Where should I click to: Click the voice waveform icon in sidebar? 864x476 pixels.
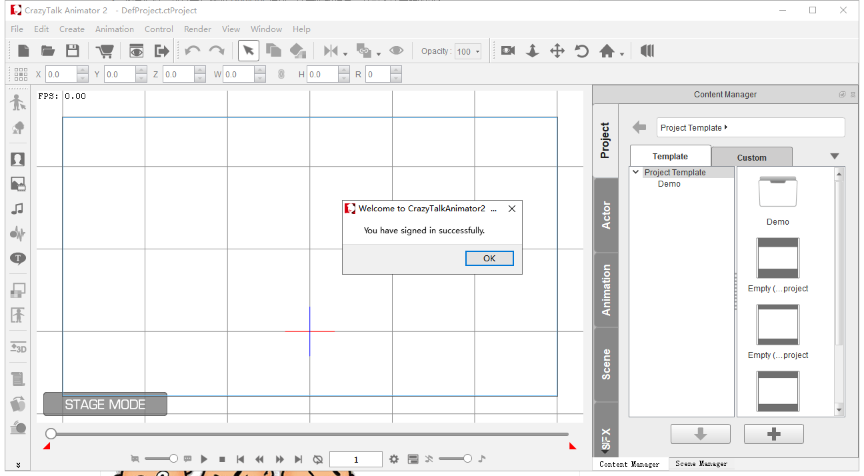[x=18, y=233]
